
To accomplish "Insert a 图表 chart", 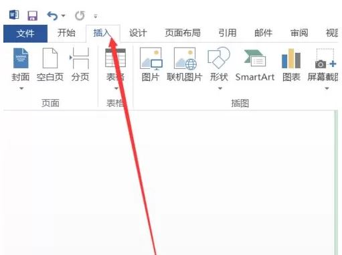I will click(291, 65).
